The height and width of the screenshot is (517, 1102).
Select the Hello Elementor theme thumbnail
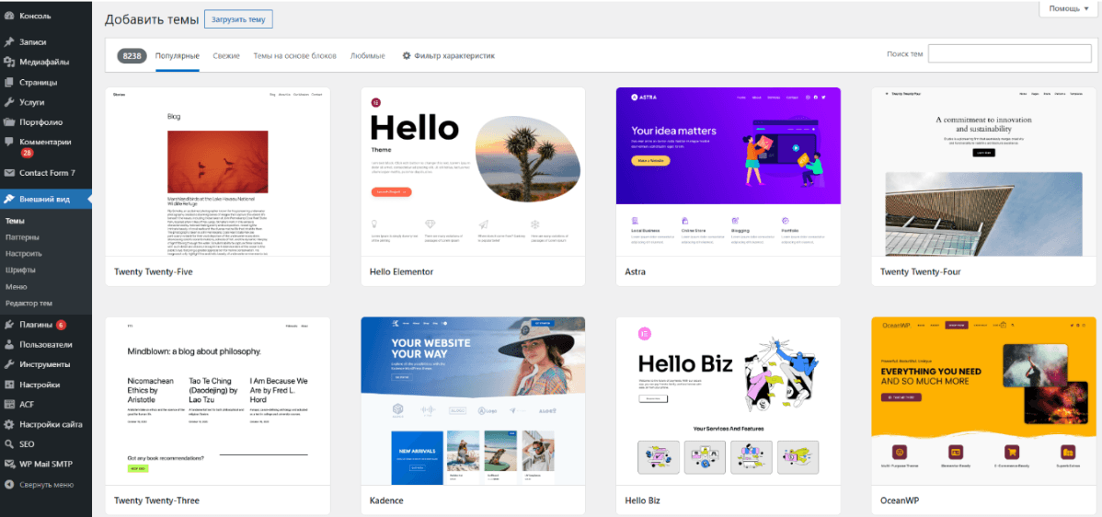click(473, 171)
